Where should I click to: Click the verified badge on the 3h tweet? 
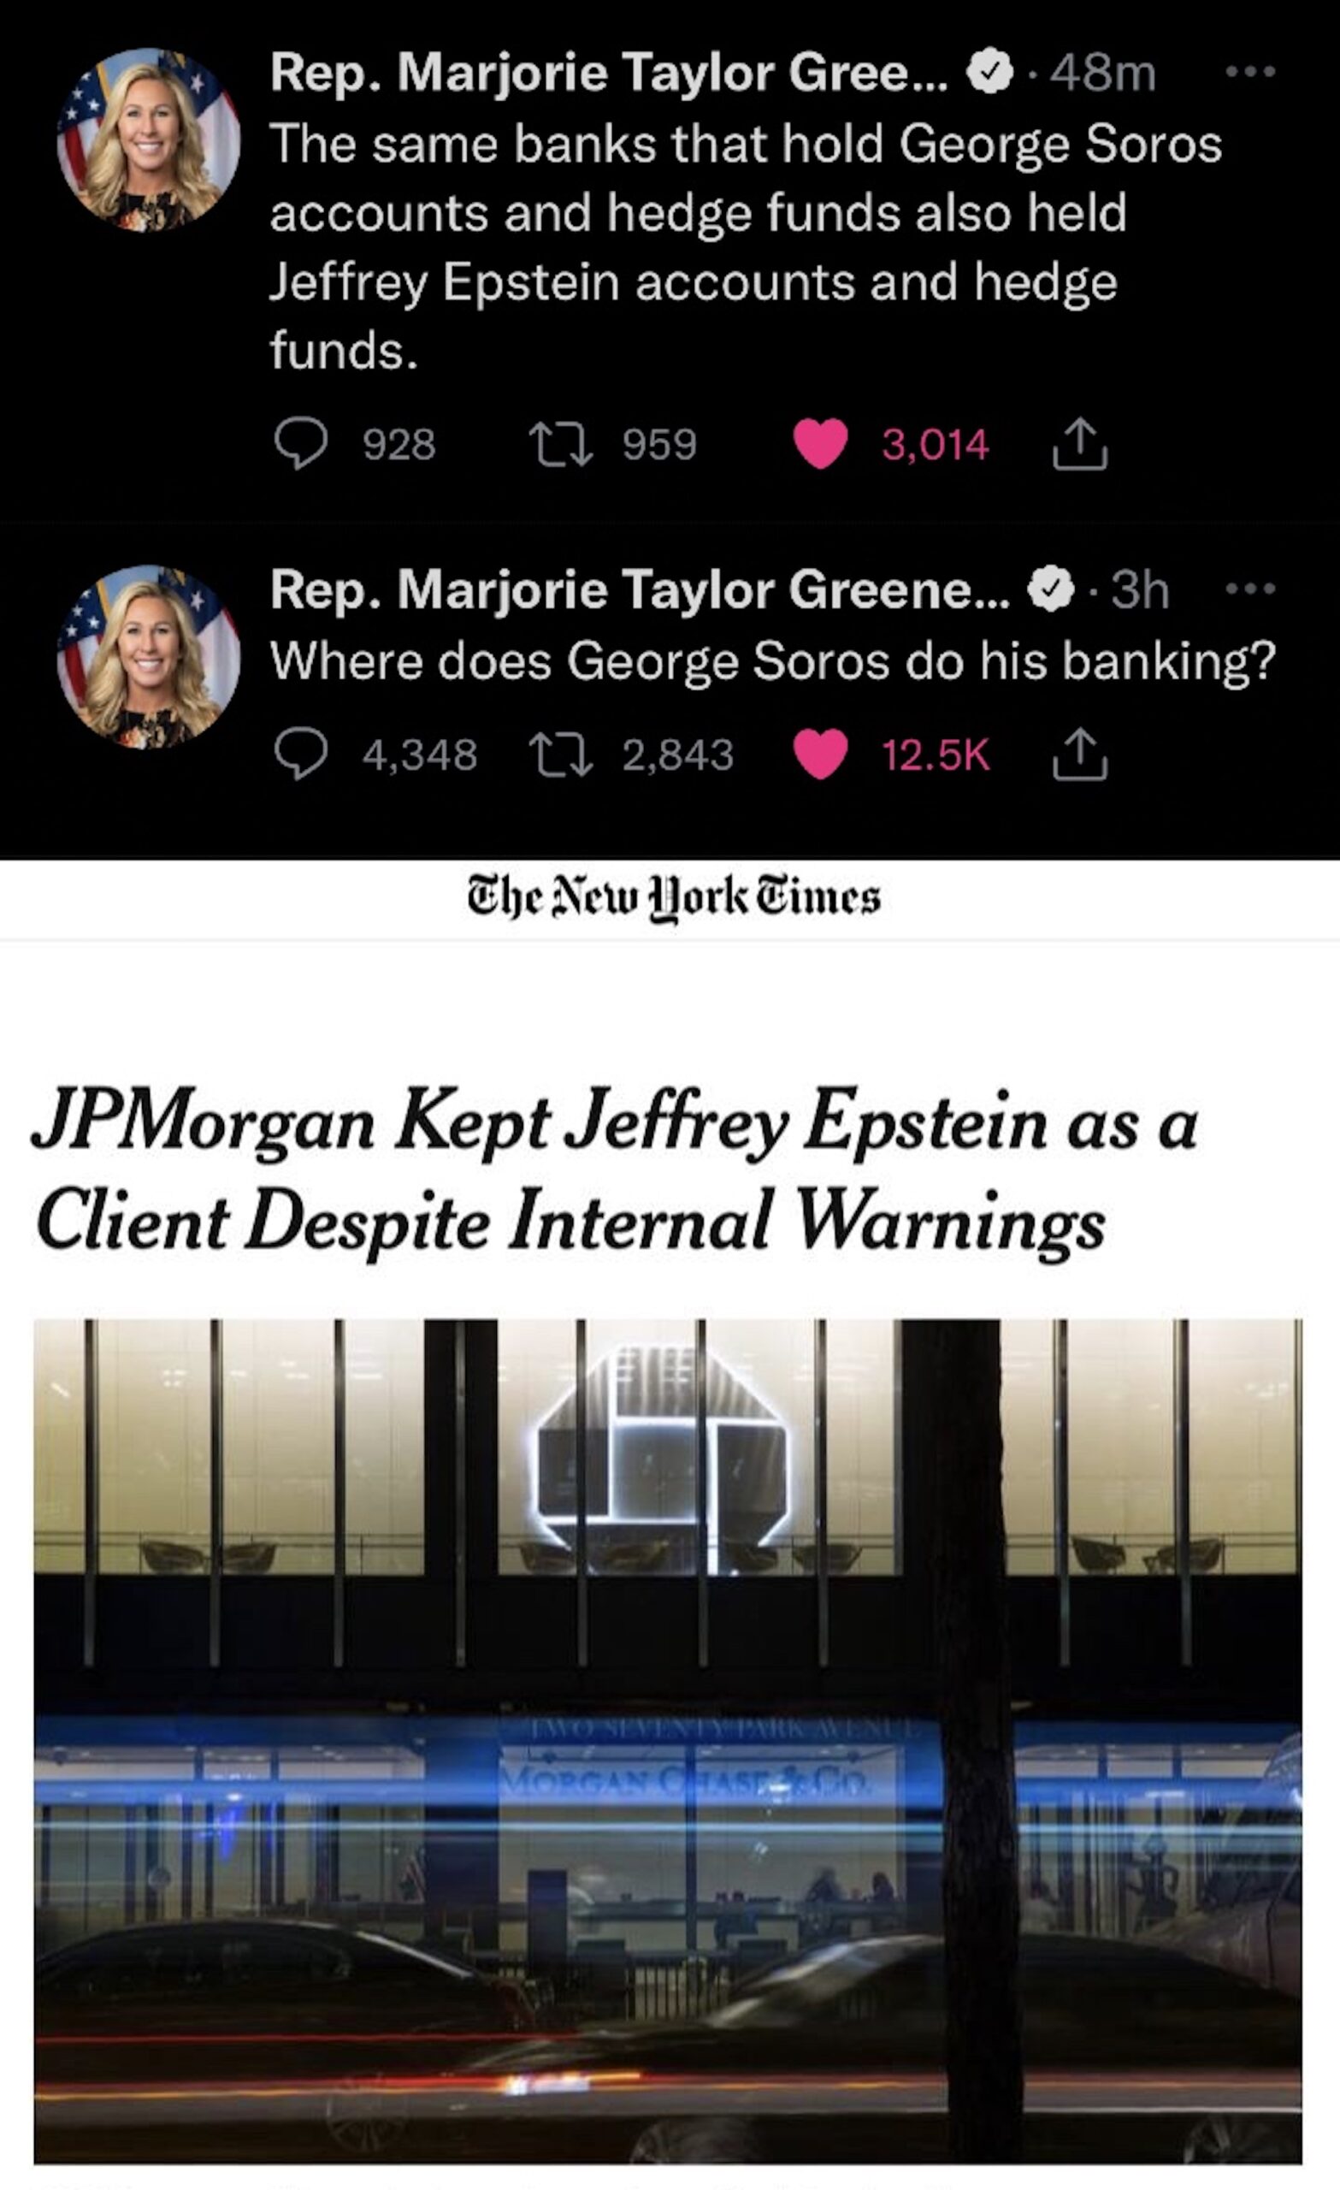click(1051, 590)
